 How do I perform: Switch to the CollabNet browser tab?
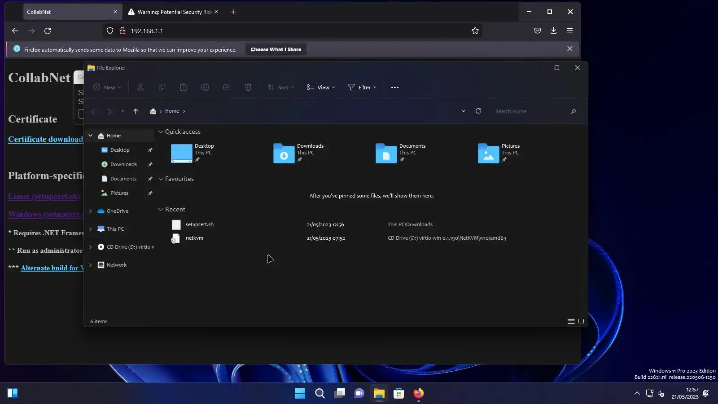72,12
